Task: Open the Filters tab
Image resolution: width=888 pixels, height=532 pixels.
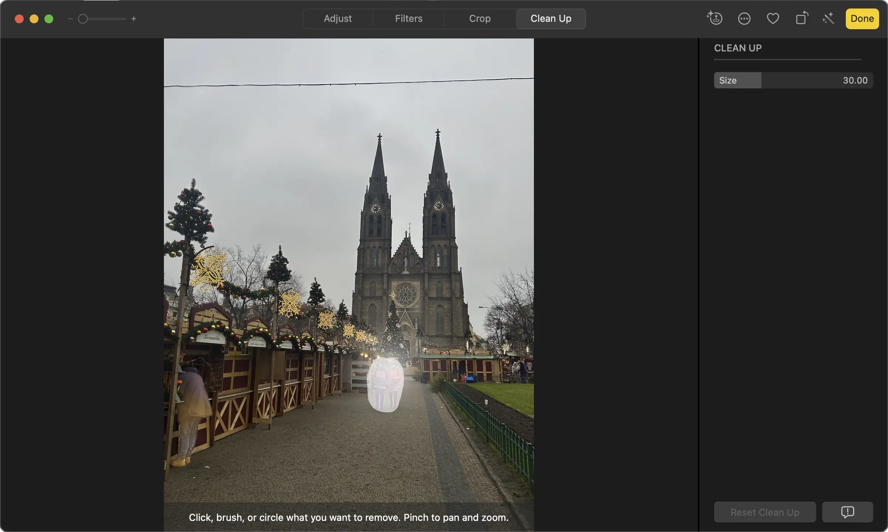Action: tap(408, 18)
